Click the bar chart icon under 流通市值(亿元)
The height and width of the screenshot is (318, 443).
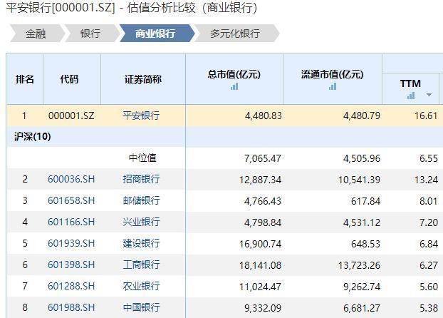tap(333, 86)
